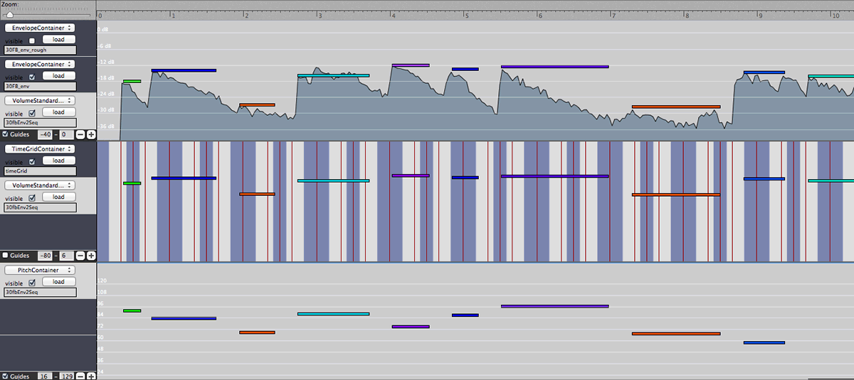Click ruler mark 9 on the timeline
Viewport: 854px width, 380px height.
point(761,15)
